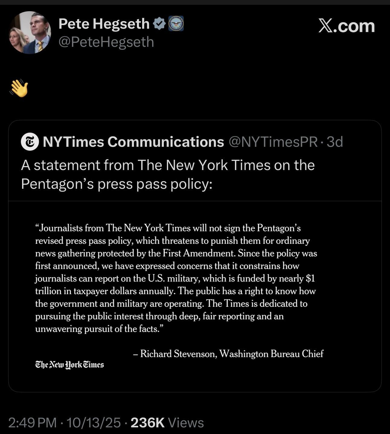Click the X.com logo
390x434 pixels.
pos(346,26)
